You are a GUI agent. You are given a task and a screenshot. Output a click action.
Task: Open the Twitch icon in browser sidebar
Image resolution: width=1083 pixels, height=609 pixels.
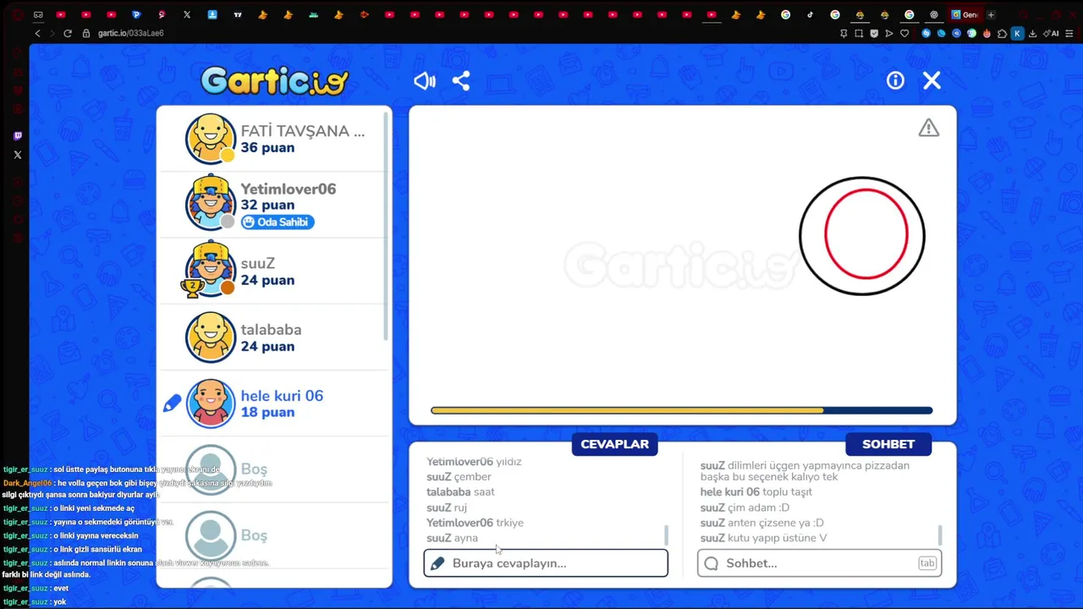click(18, 136)
